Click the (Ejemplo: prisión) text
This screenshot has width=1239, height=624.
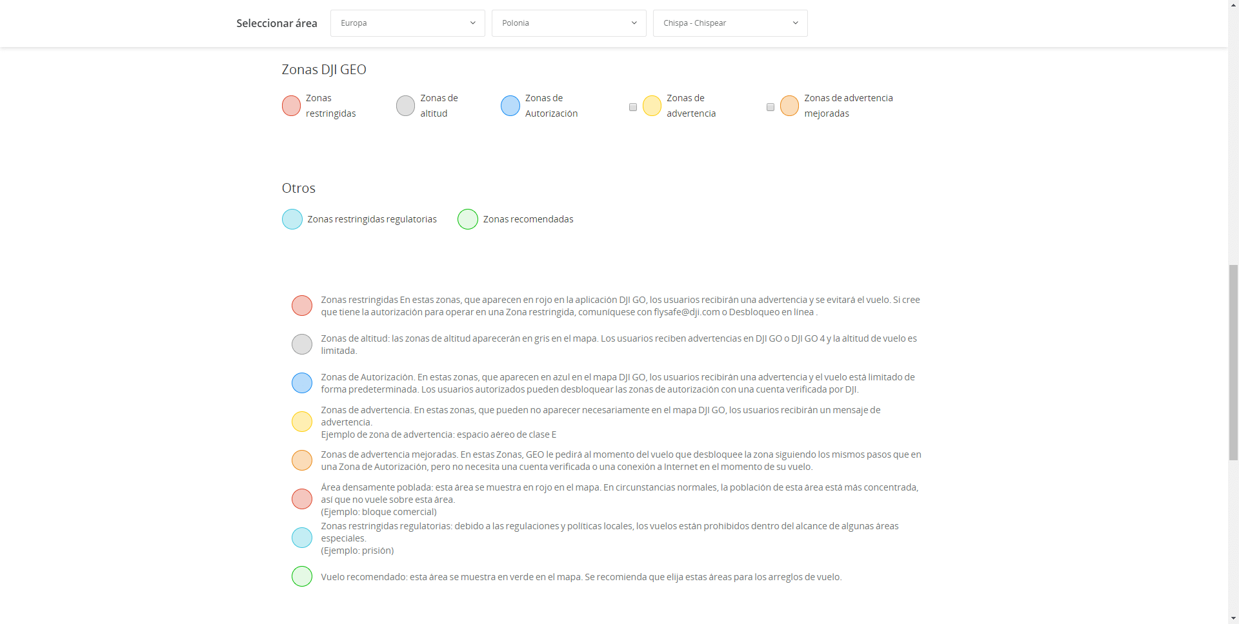tap(358, 551)
